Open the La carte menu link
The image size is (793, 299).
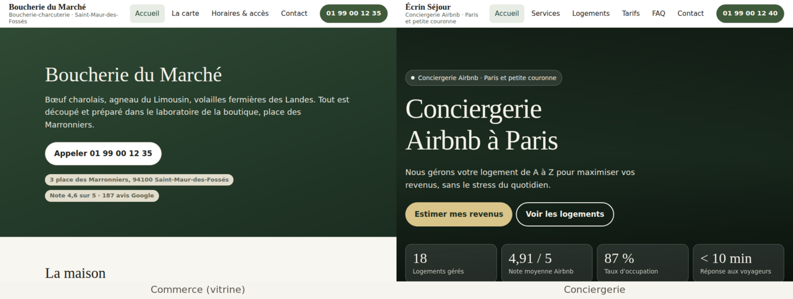pos(185,14)
